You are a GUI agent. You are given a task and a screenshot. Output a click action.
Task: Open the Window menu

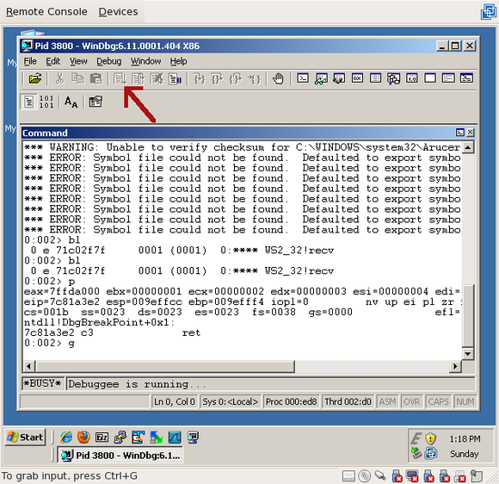click(x=145, y=61)
